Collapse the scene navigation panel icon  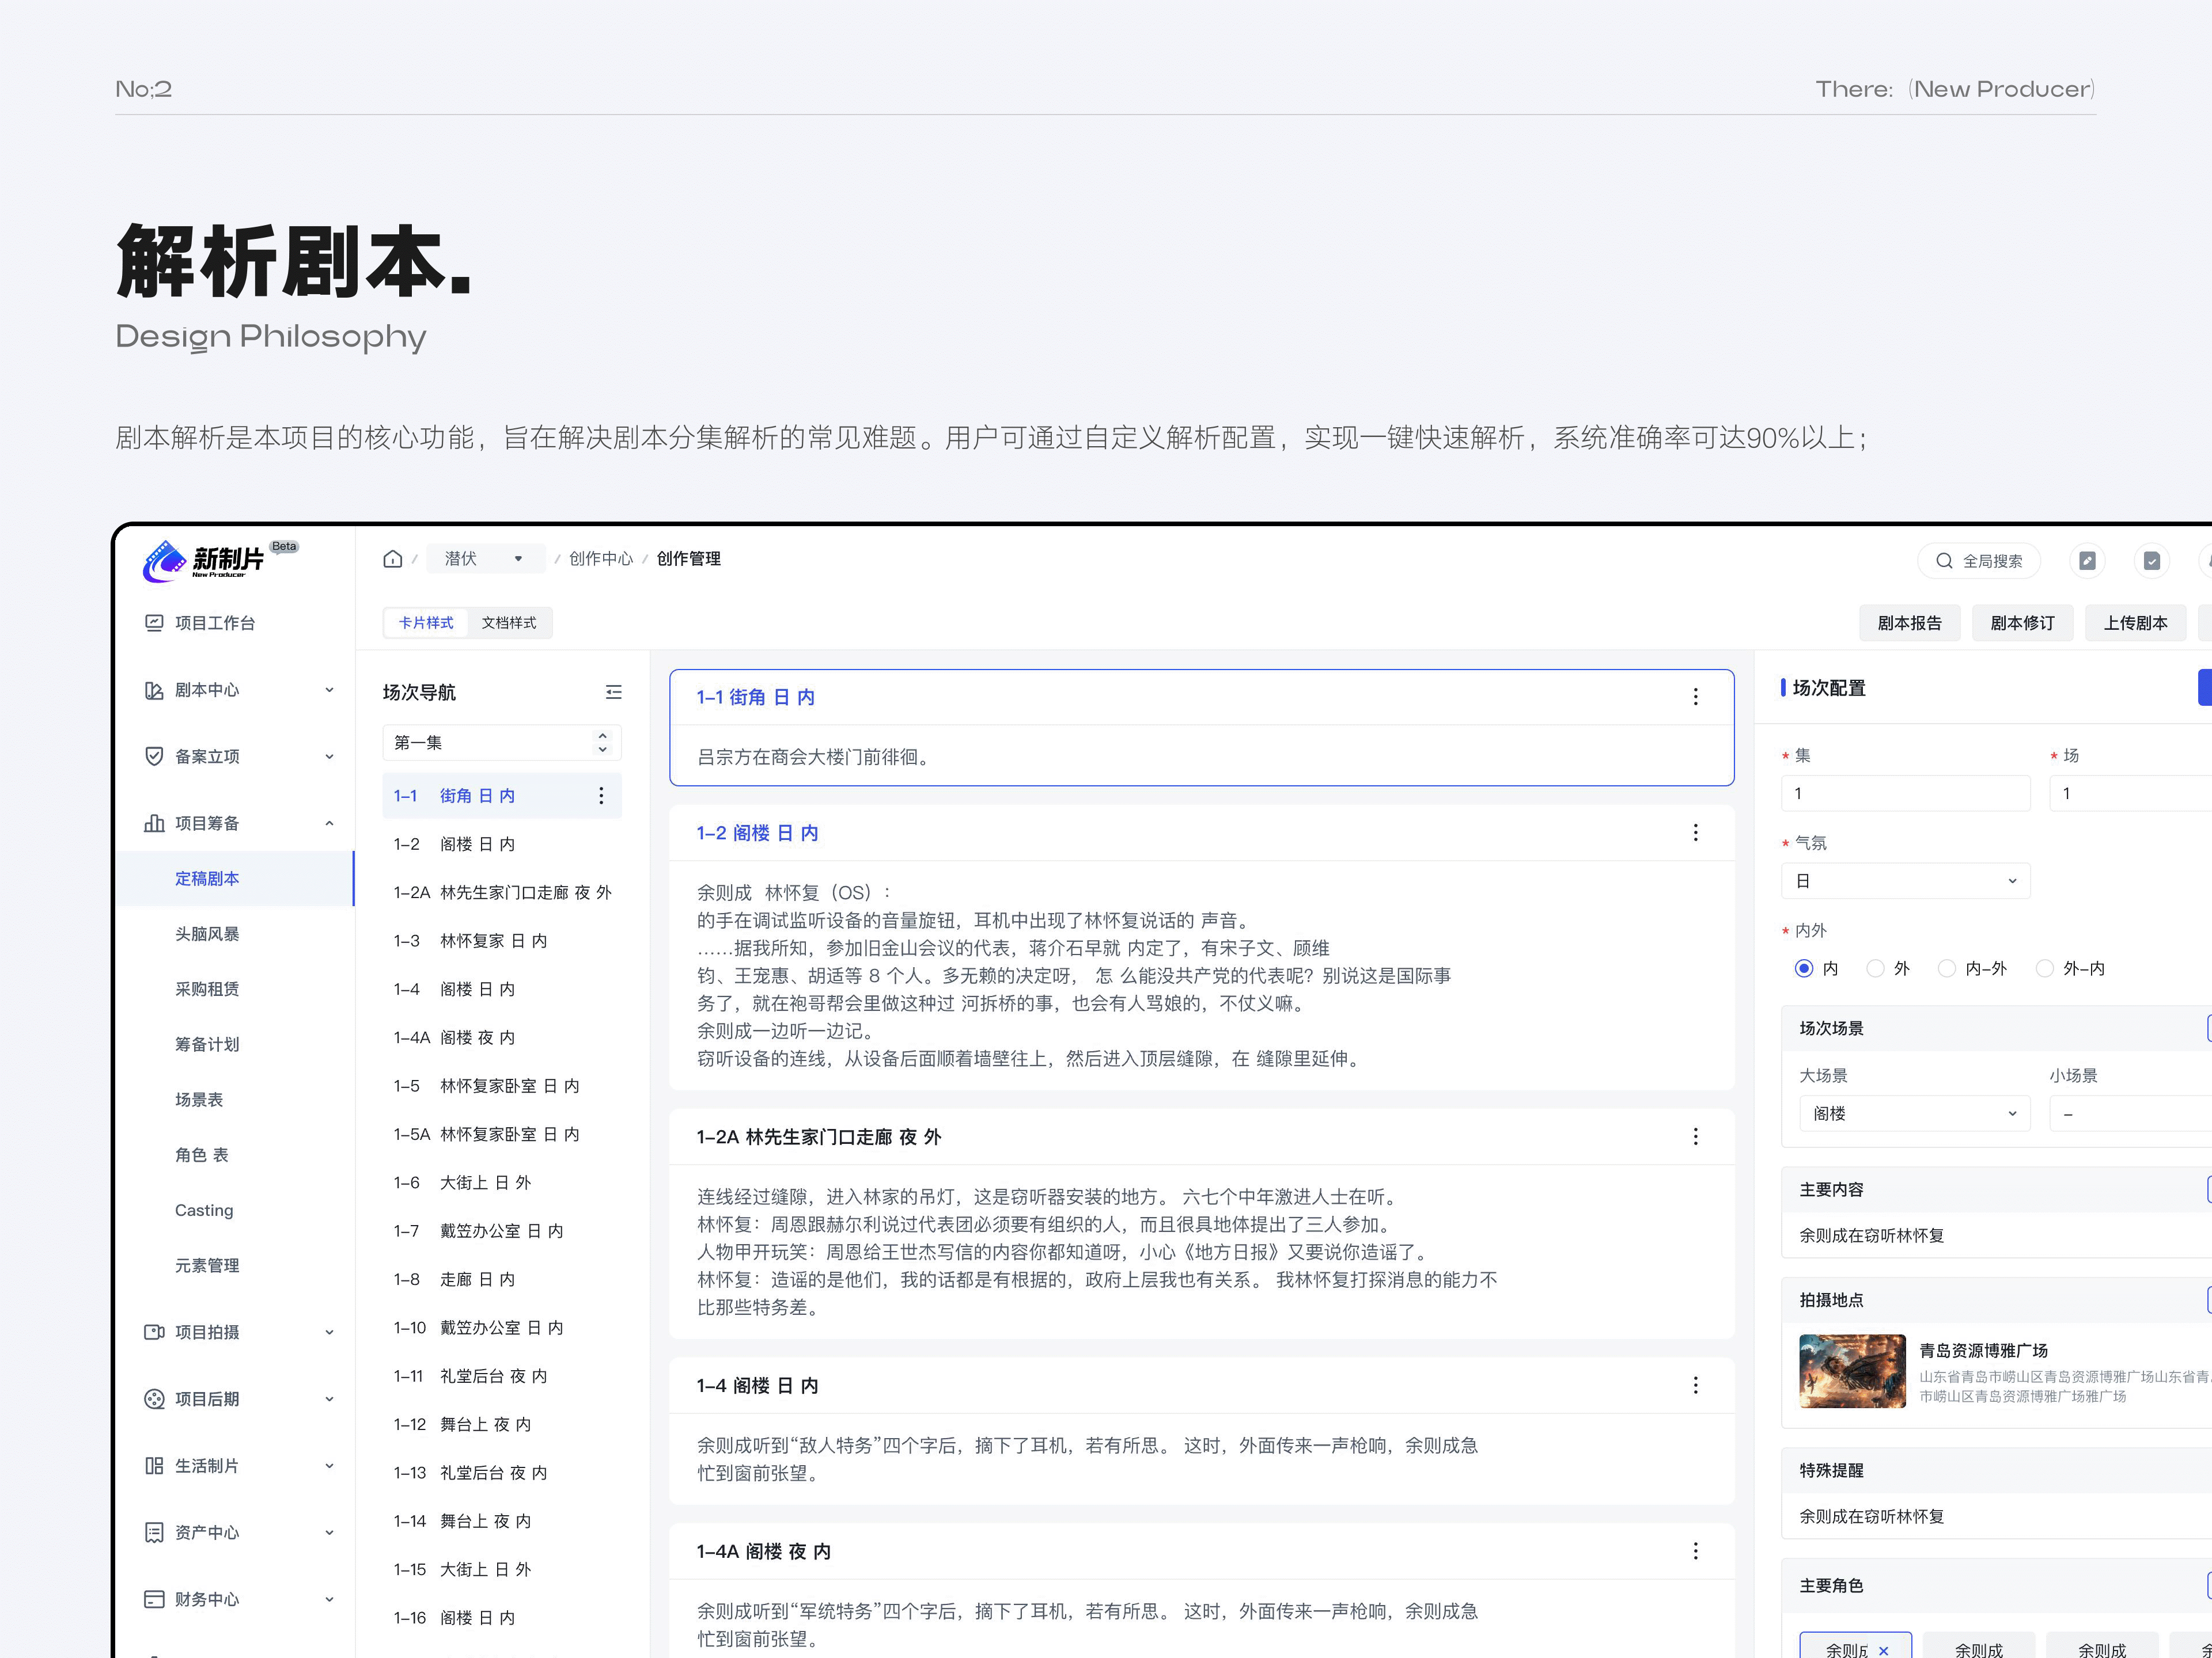613,691
